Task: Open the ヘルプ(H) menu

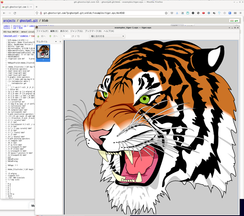Action: coord(109,31)
